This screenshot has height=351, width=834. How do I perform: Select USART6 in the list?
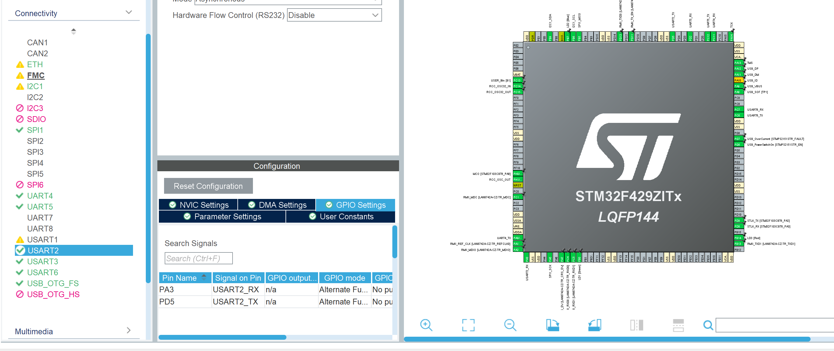click(42, 273)
